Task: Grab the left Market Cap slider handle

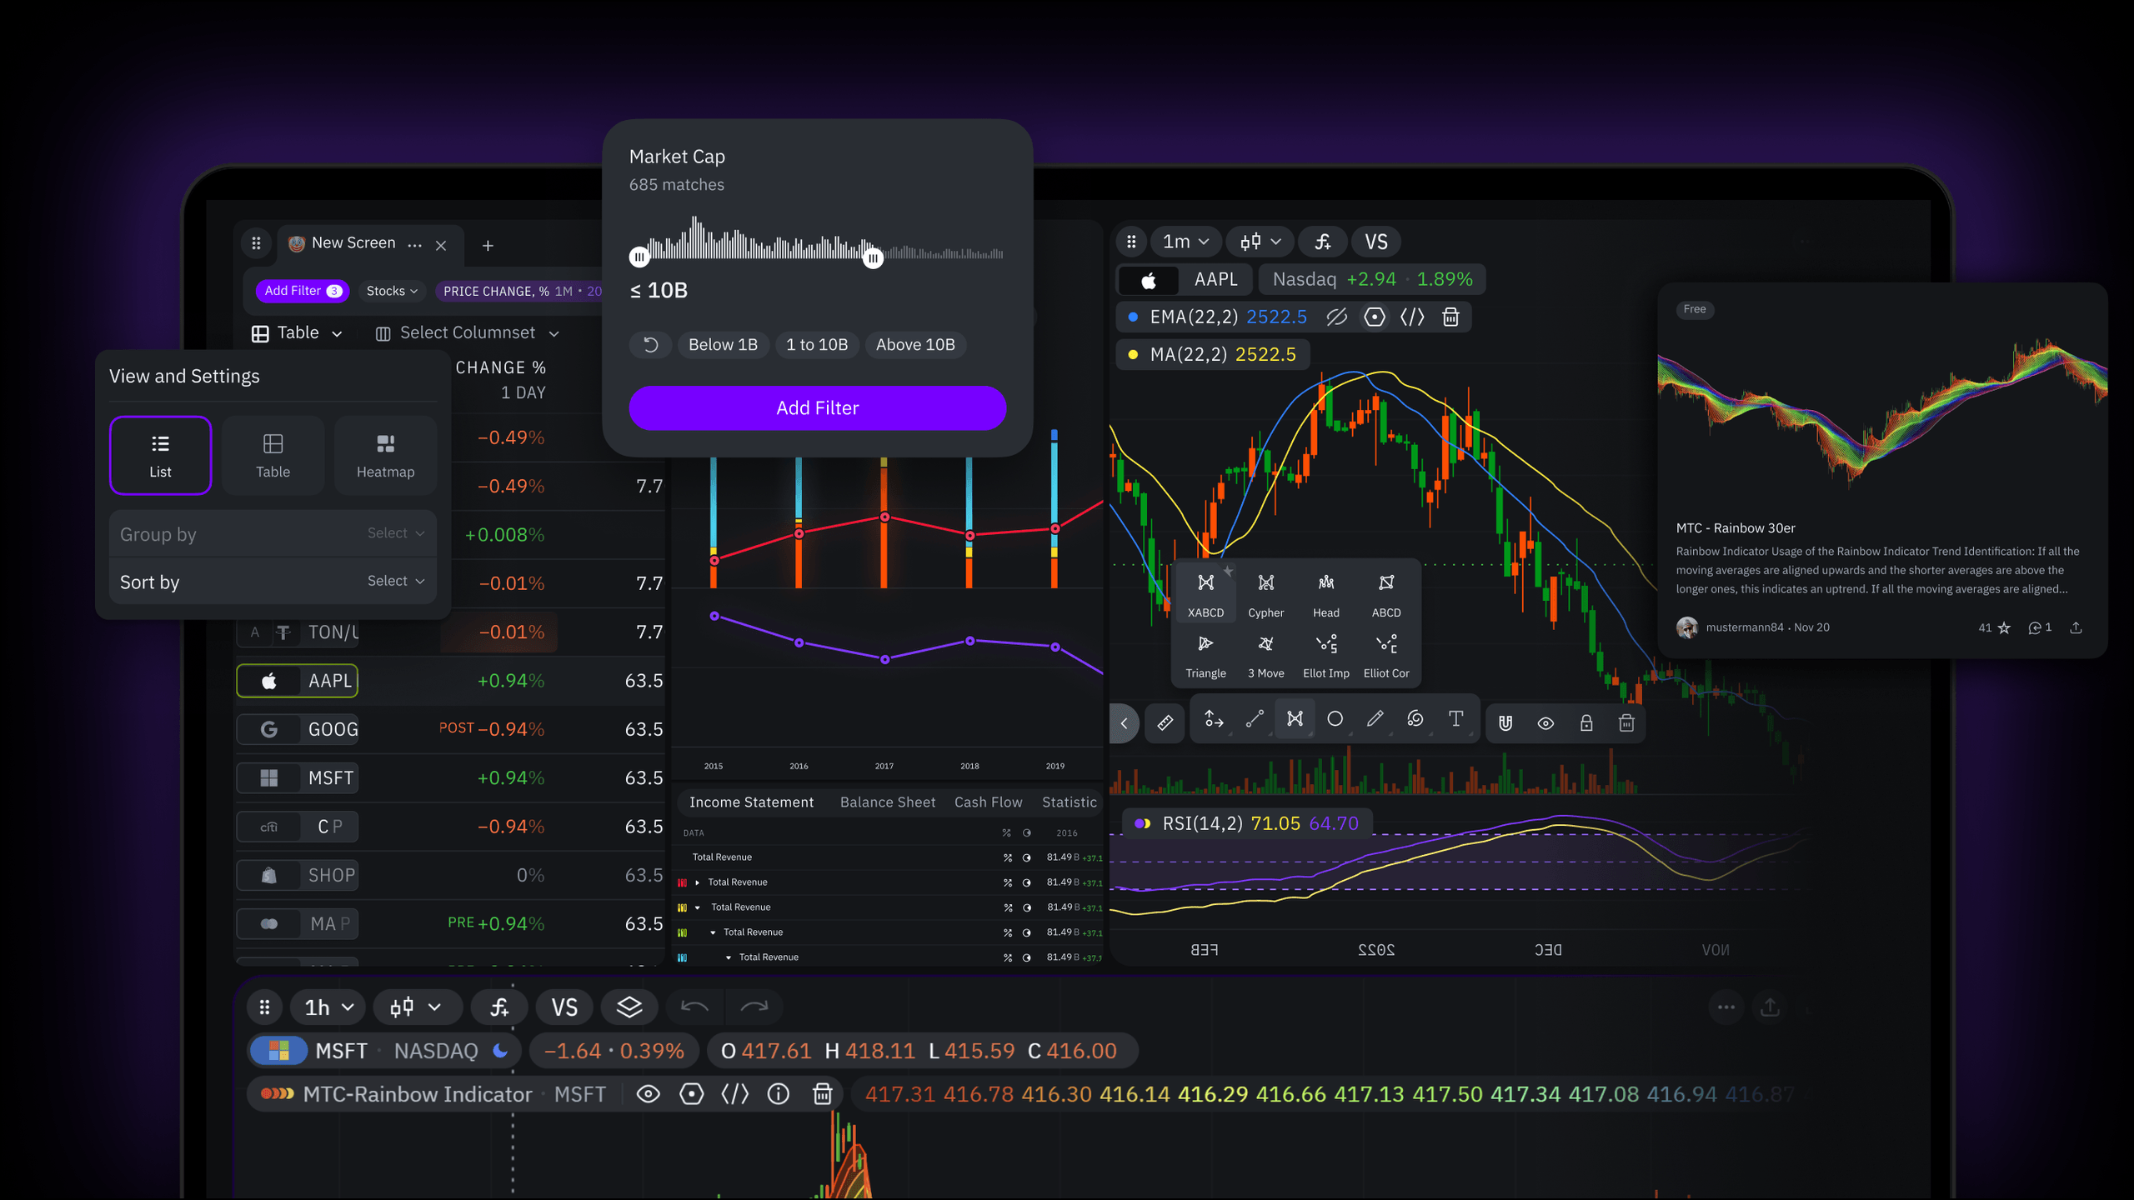Action: tap(639, 257)
